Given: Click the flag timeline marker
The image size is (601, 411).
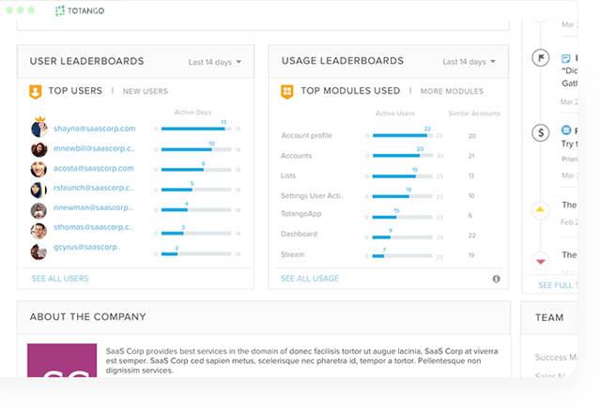Looking at the screenshot, I should coord(541,58).
